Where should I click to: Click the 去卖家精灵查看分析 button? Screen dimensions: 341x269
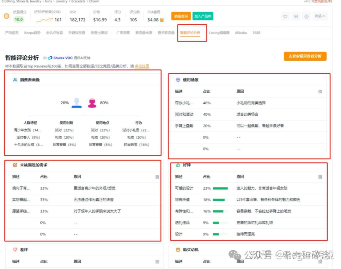pos(305,56)
